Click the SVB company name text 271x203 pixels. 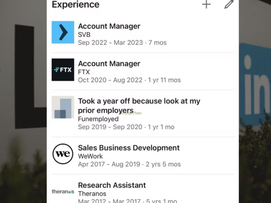click(84, 35)
